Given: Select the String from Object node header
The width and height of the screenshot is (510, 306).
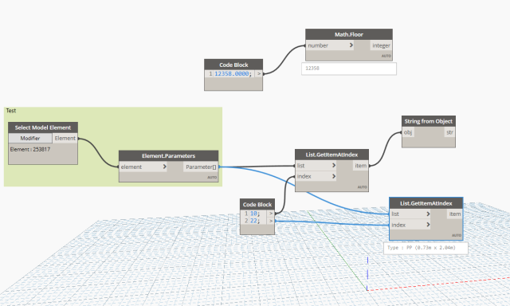Looking at the screenshot, I should [x=429, y=121].
